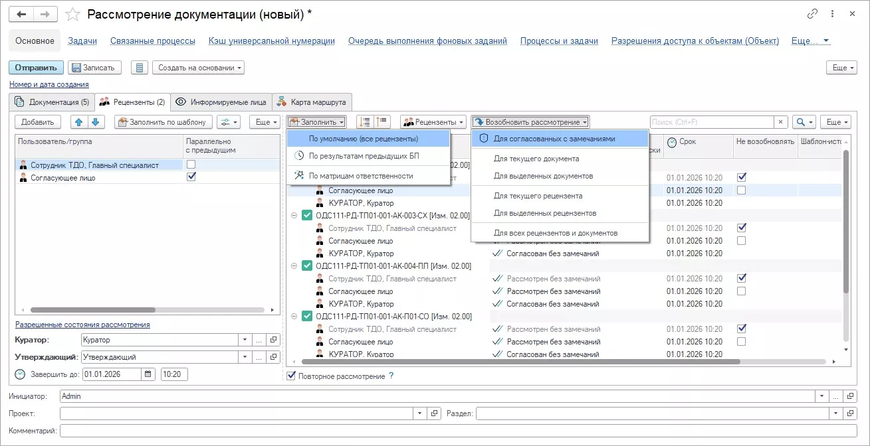870x446 pixels.
Task: Uncheck parallel checkbox for Согласующее лицо
Action: [191, 177]
